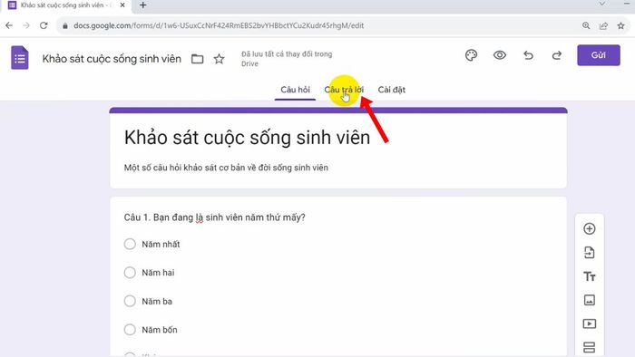Add video icon in side toolbar
635x357 pixels.
tap(590, 323)
